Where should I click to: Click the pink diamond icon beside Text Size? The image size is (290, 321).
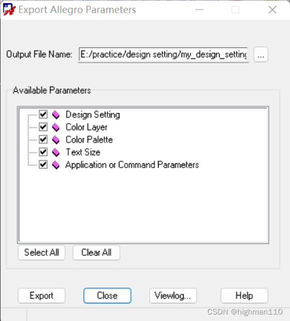point(56,152)
